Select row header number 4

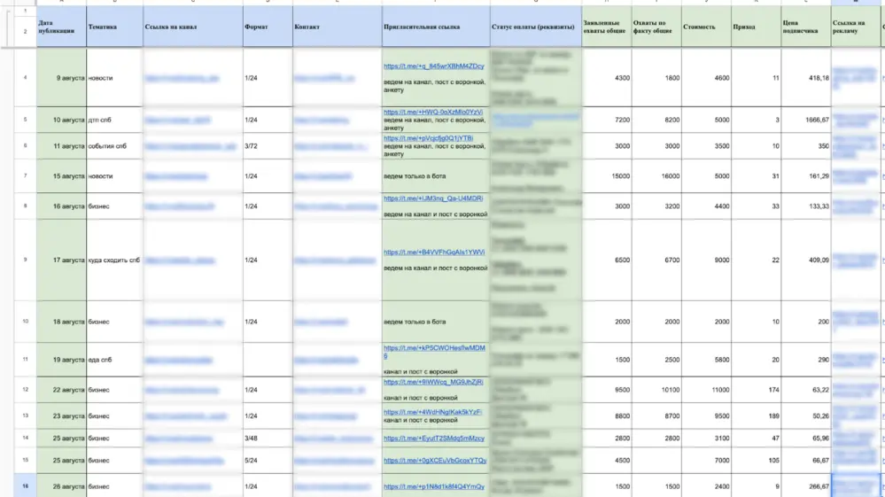[x=25, y=78]
